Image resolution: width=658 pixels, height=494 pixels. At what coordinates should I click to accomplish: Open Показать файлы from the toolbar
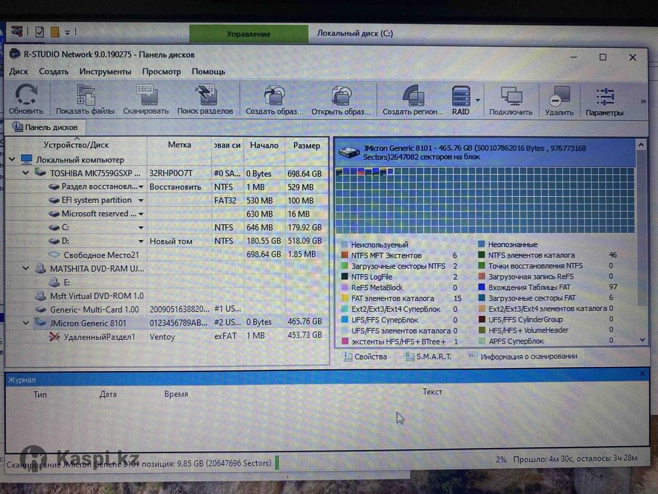tap(86, 97)
